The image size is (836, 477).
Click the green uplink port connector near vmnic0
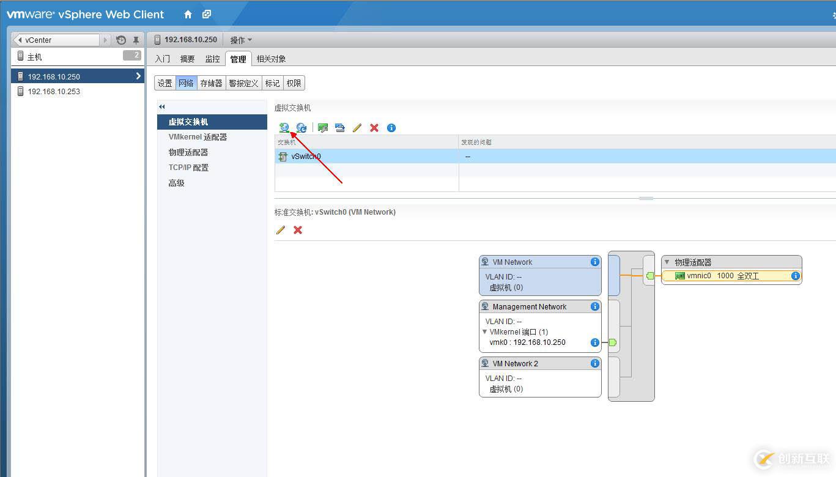pos(650,276)
